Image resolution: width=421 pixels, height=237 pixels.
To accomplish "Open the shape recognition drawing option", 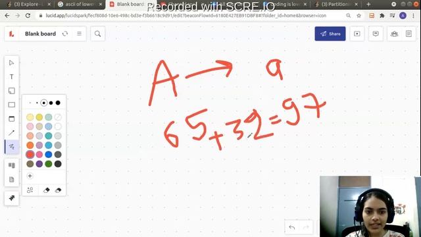I will (30, 190).
